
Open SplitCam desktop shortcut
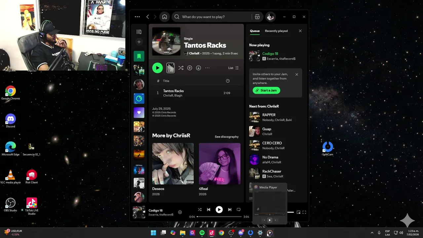click(x=327, y=149)
